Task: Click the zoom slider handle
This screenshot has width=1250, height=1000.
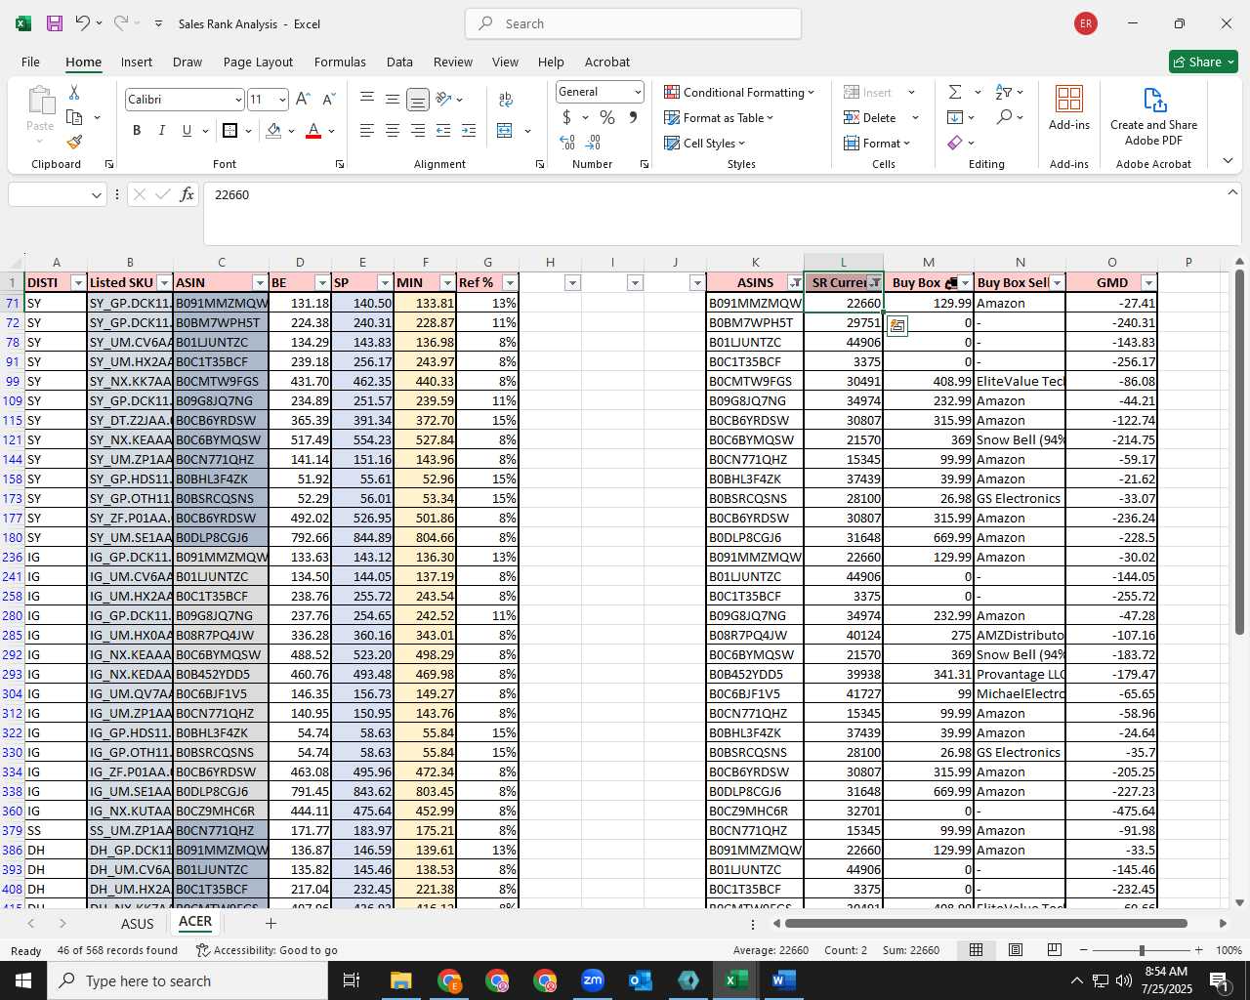Action: point(1142,950)
